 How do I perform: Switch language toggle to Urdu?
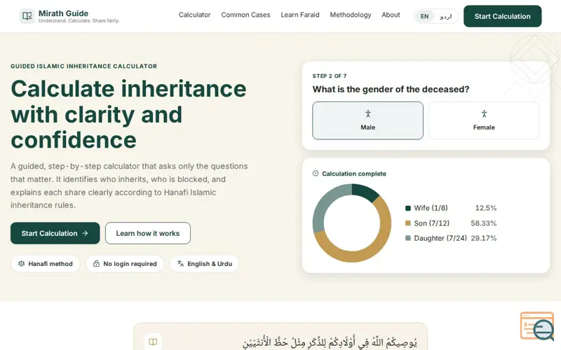445,16
